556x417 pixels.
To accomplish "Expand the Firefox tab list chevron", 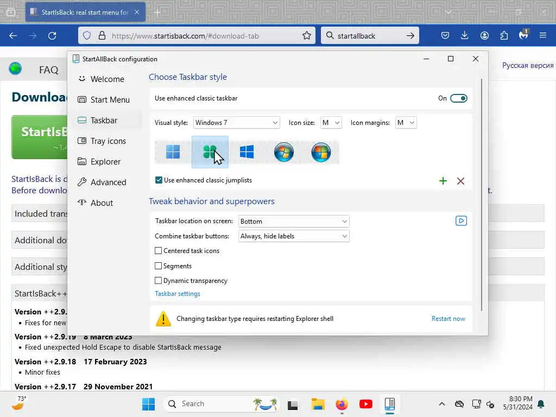I will click(448, 12).
